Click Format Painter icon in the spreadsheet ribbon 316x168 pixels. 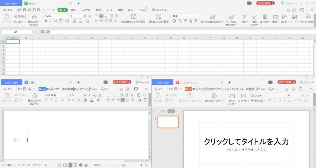coord(34,17)
